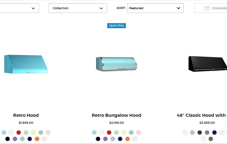Select light green swatch for Retro Hood
The image size is (227, 144).
(x=26, y=132)
